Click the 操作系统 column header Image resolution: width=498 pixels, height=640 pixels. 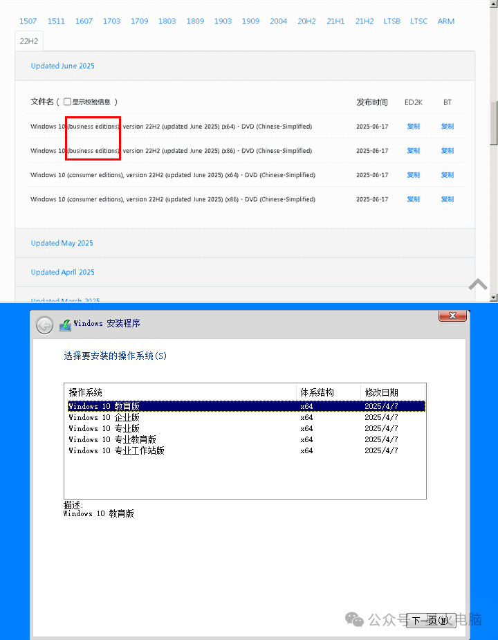pos(181,392)
